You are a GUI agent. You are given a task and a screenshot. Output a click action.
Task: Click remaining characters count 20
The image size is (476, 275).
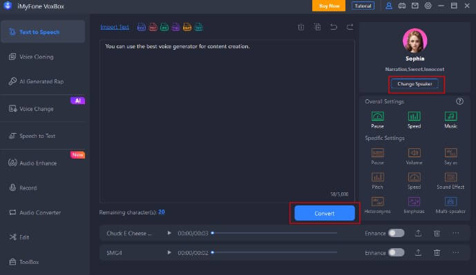tap(162, 212)
